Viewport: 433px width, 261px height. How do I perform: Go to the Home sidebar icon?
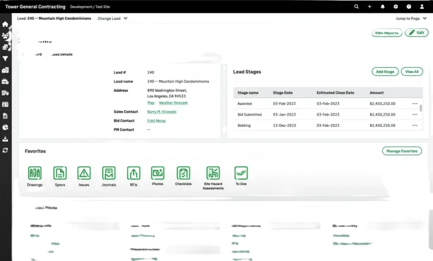pyautogui.click(x=5, y=24)
